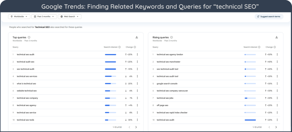Viewport: 292px width, 132px height.
Task: Go to next page of Top queries
Action: click(x=136, y=127)
